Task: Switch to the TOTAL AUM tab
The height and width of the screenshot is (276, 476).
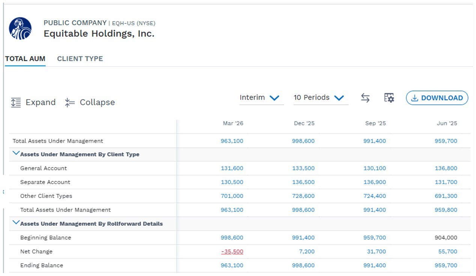Action: point(25,59)
